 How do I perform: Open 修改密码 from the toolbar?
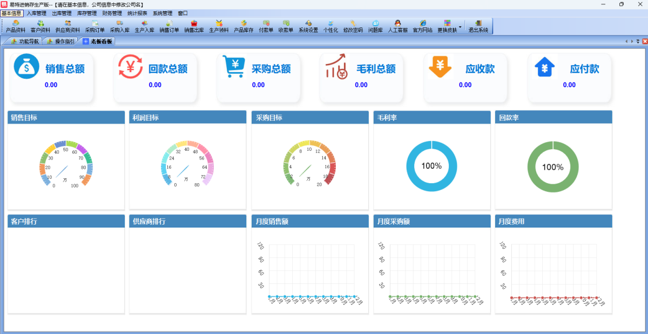point(353,26)
